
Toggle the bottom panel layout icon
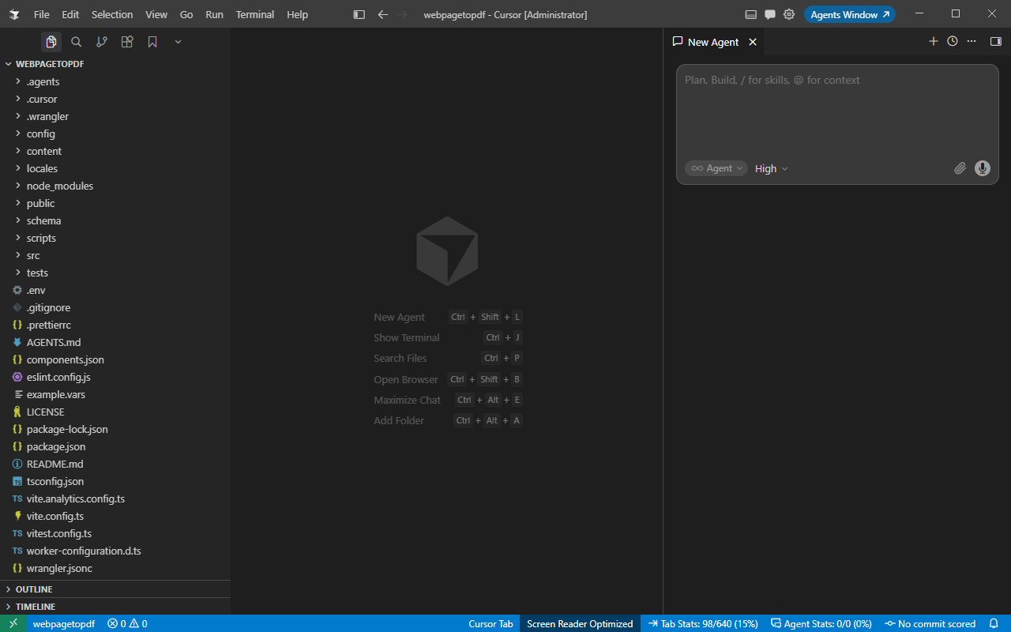(751, 14)
